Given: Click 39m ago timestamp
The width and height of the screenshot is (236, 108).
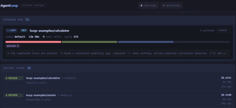Looking at the screenshot, I should [x=226, y=104].
